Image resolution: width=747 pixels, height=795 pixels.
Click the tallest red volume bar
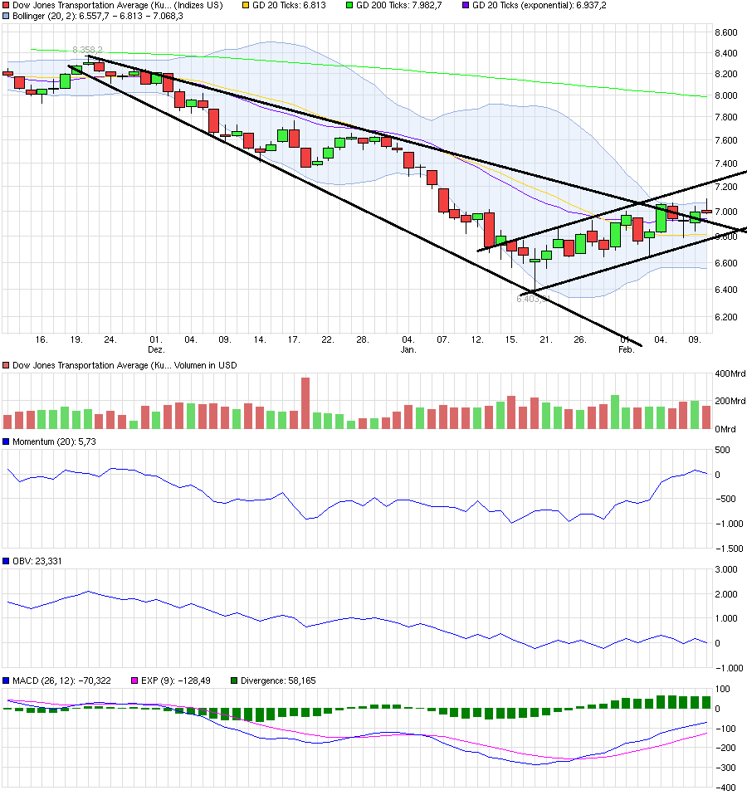pyautogui.click(x=305, y=403)
